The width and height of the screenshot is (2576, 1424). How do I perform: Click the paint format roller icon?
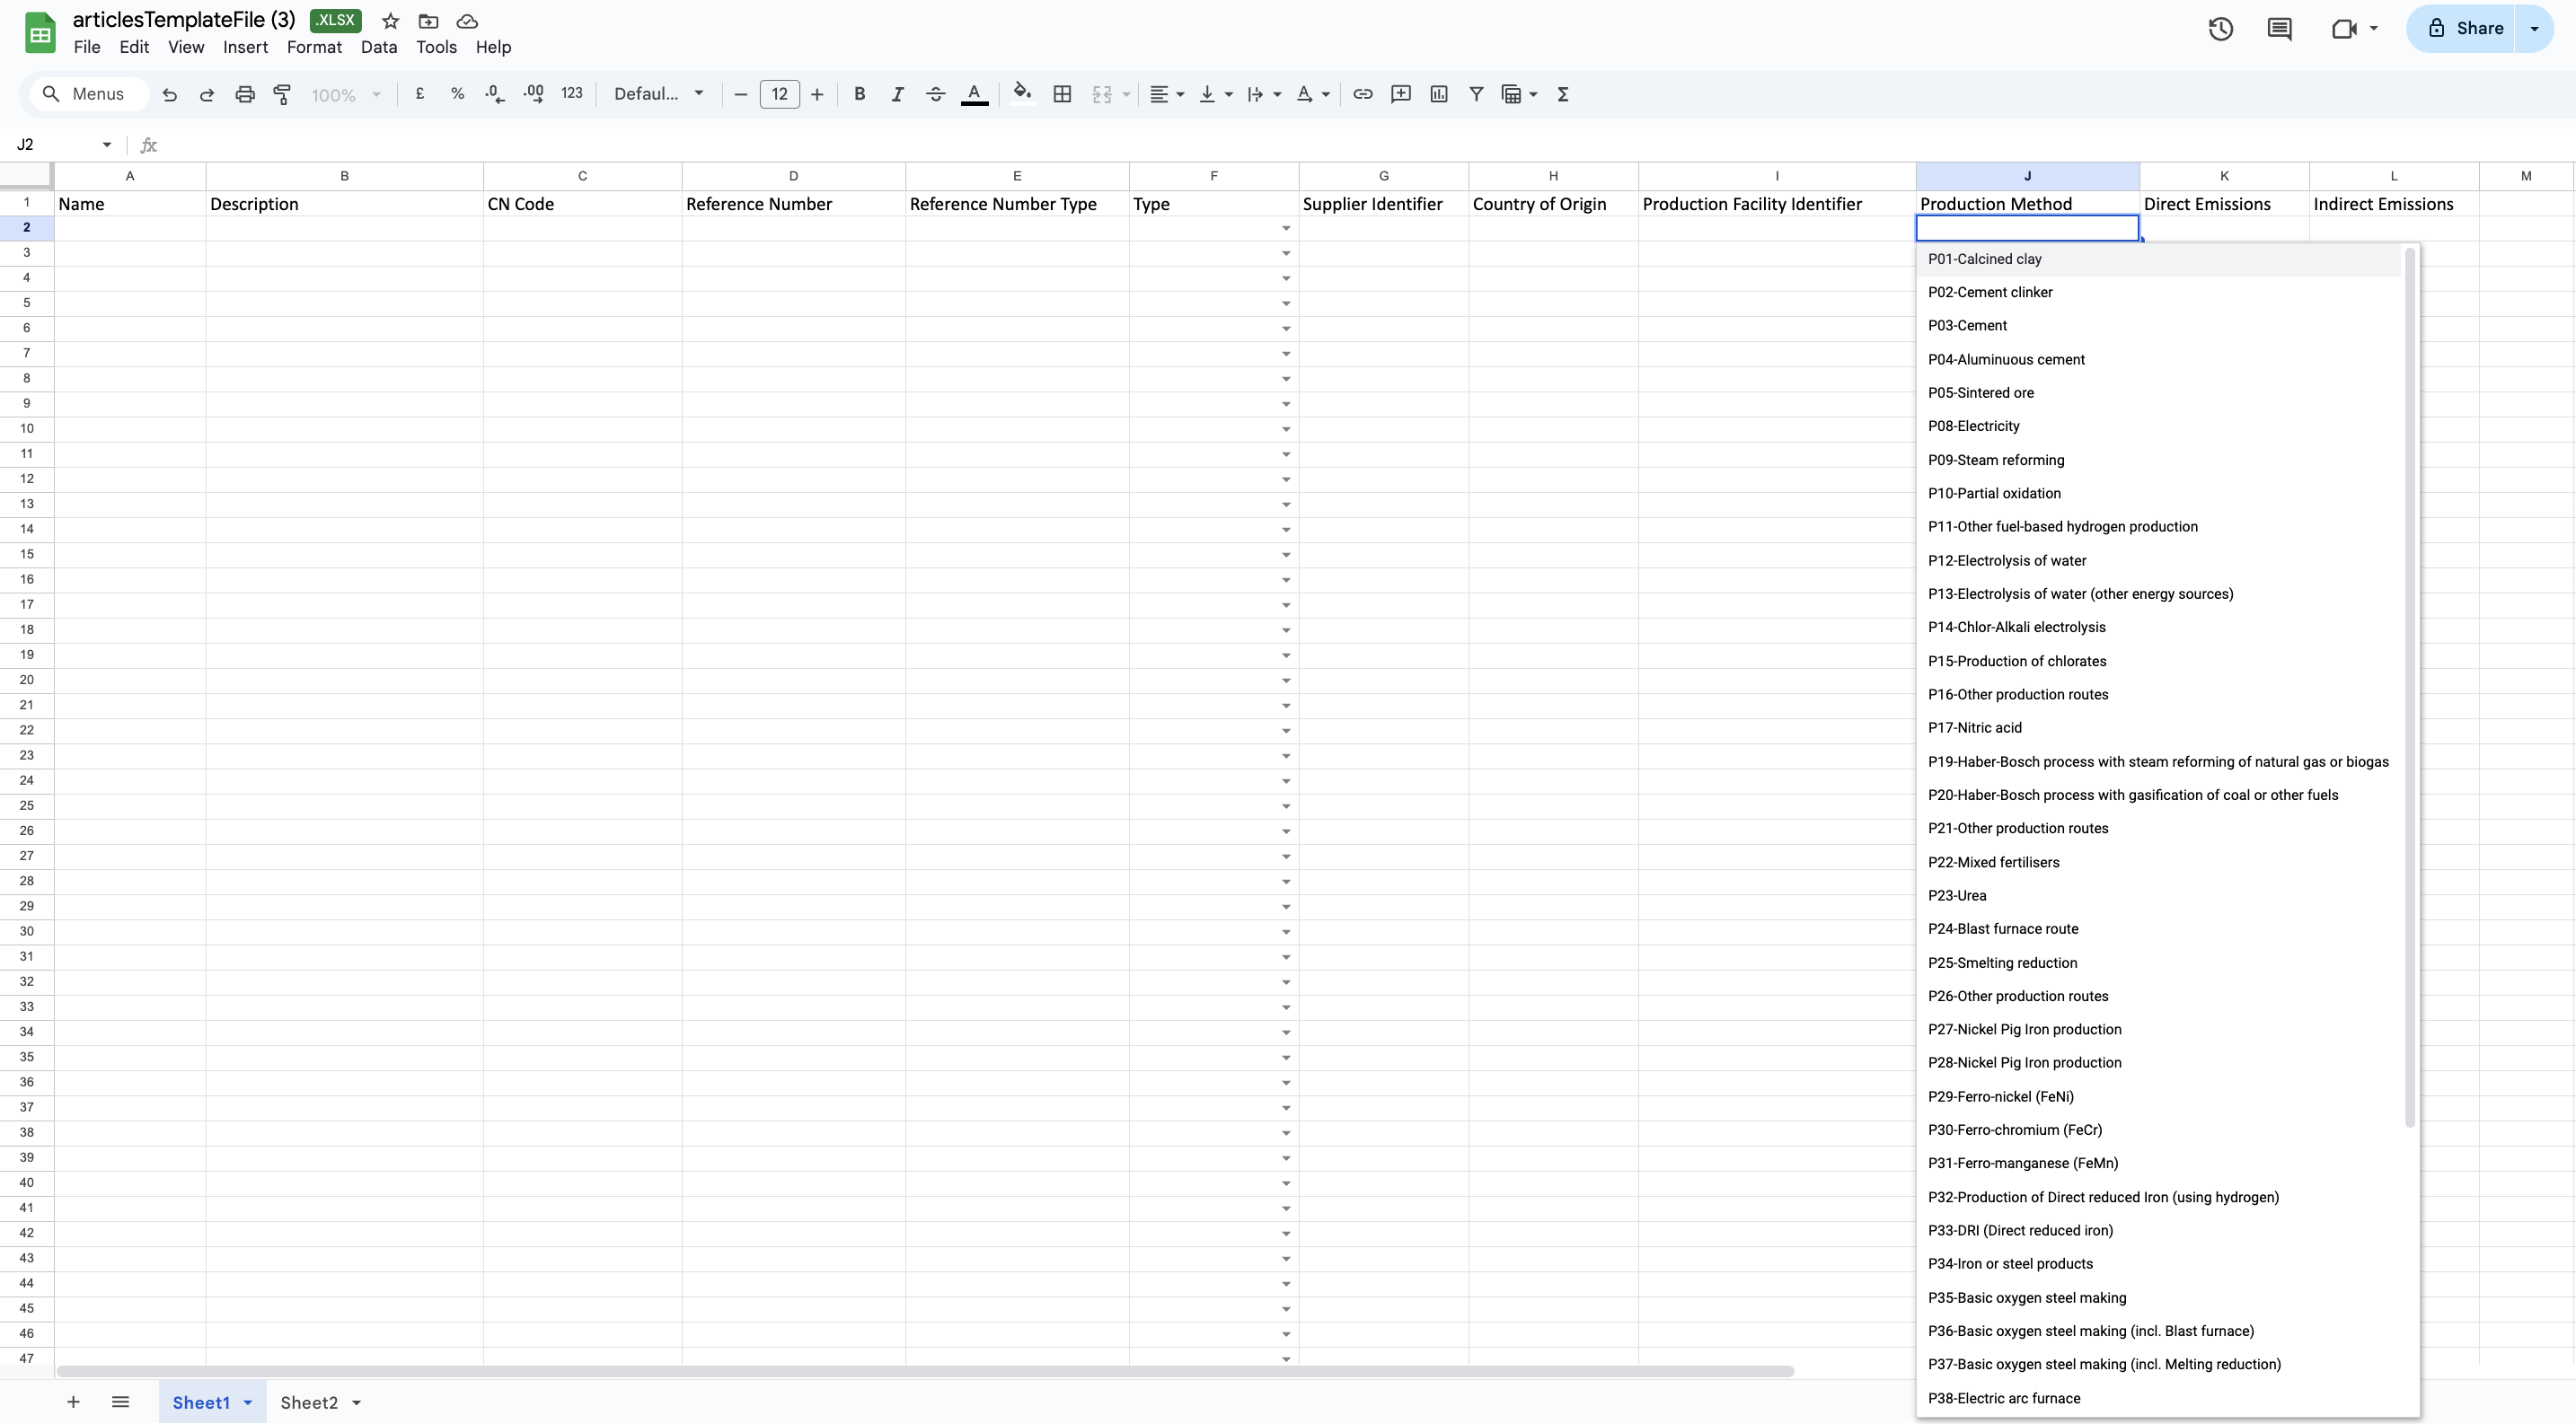[282, 94]
